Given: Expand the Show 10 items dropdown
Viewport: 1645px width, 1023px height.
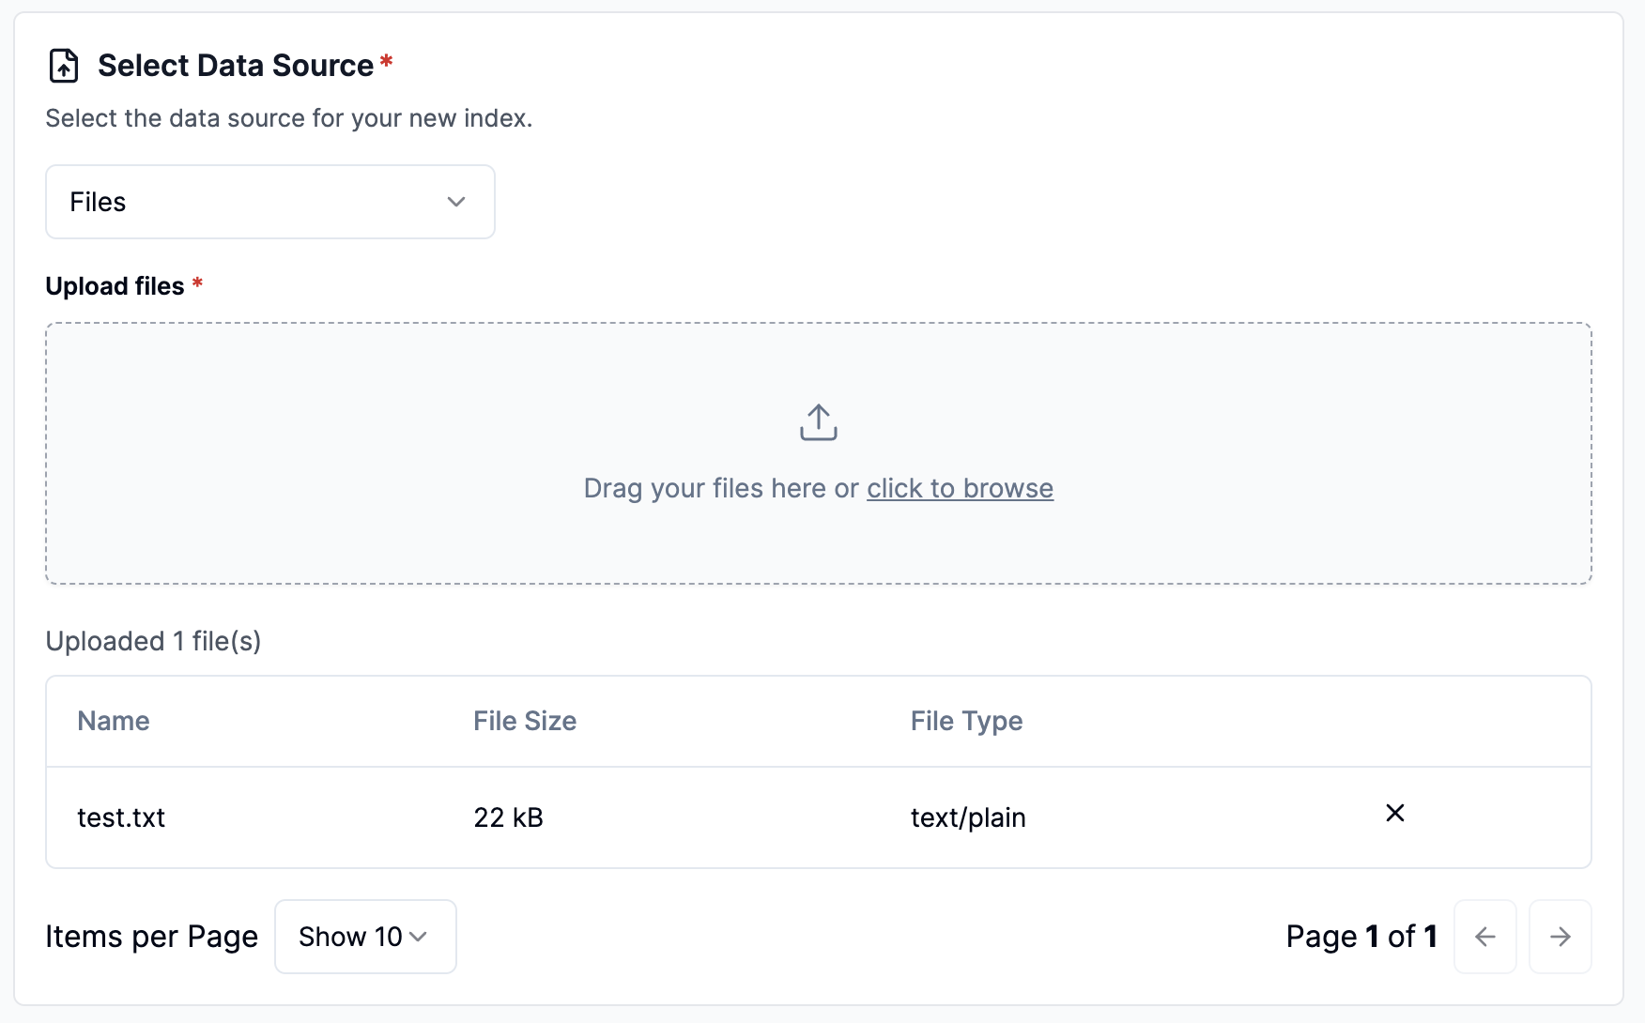Looking at the screenshot, I should [365, 937].
